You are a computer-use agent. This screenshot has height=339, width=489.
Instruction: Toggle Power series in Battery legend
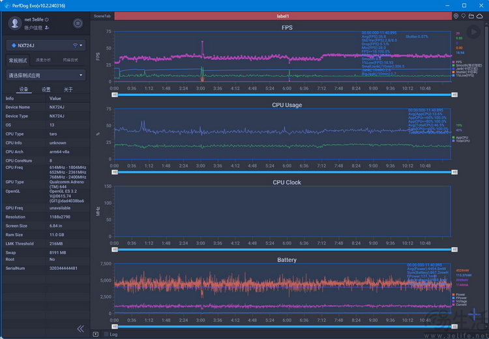(458, 295)
